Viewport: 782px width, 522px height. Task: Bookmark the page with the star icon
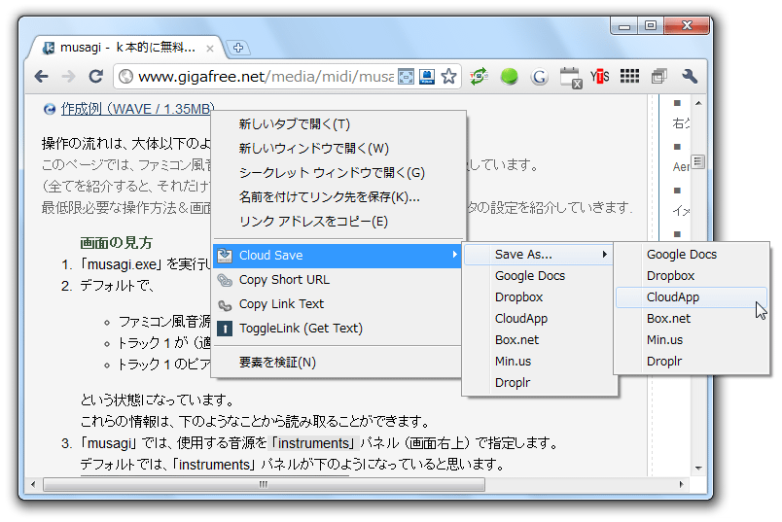(448, 76)
